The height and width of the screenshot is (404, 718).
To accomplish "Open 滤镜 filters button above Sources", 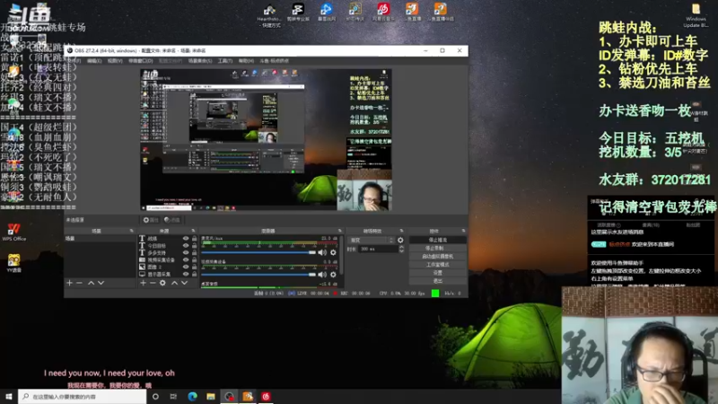I will [x=172, y=220].
